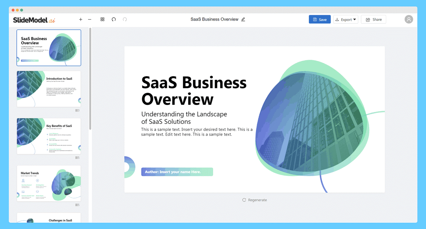Select the Challenges in SaaS slide thumbnail
Viewport: 426px width, 229px height.
tap(49, 218)
